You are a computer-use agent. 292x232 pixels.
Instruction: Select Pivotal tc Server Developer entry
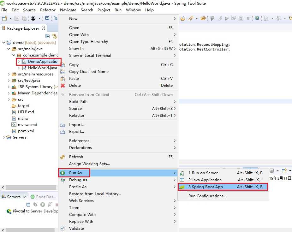click(33, 211)
